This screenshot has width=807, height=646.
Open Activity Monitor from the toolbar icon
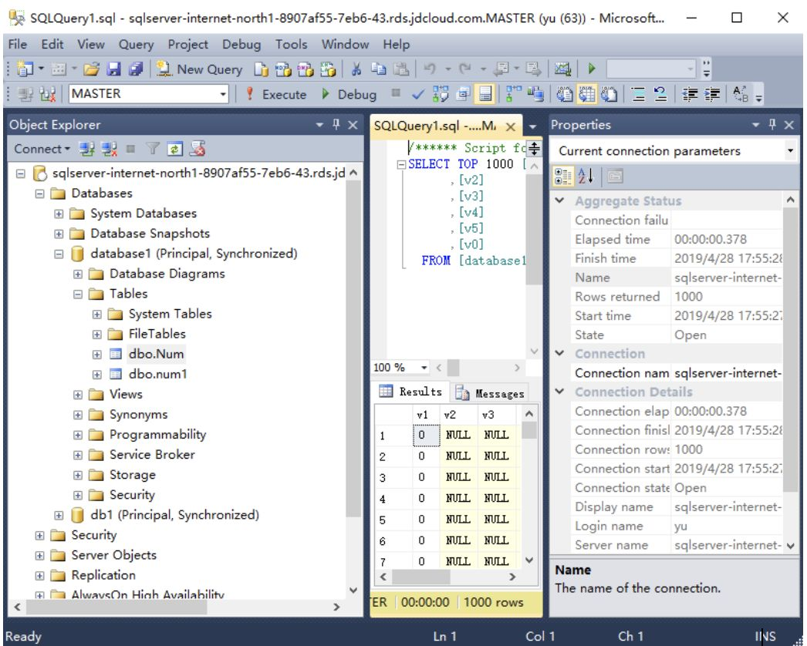tap(562, 69)
